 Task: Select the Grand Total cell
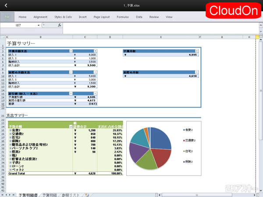(x=40, y=173)
